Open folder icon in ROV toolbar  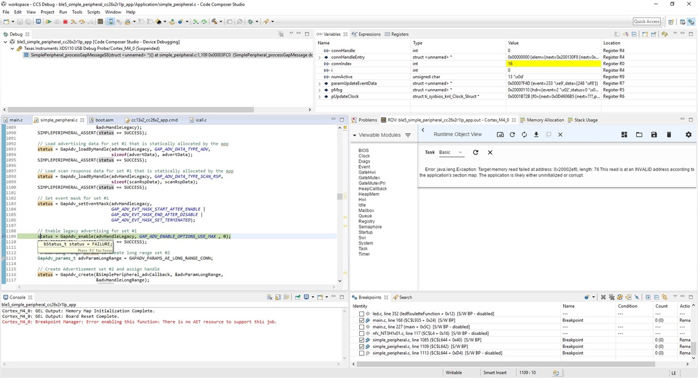(639, 135)
